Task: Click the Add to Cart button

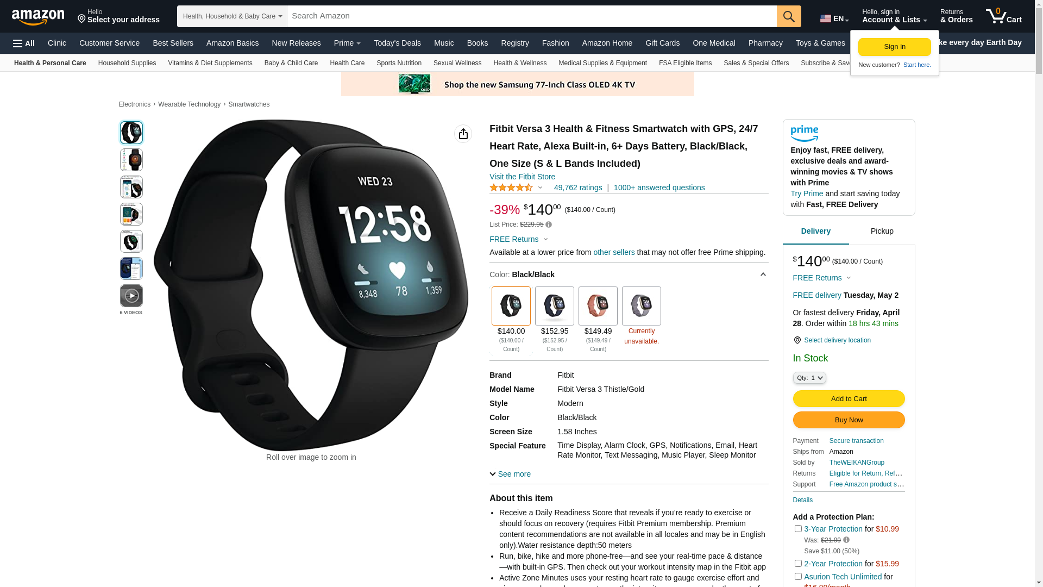Action: tap(849, 399)
